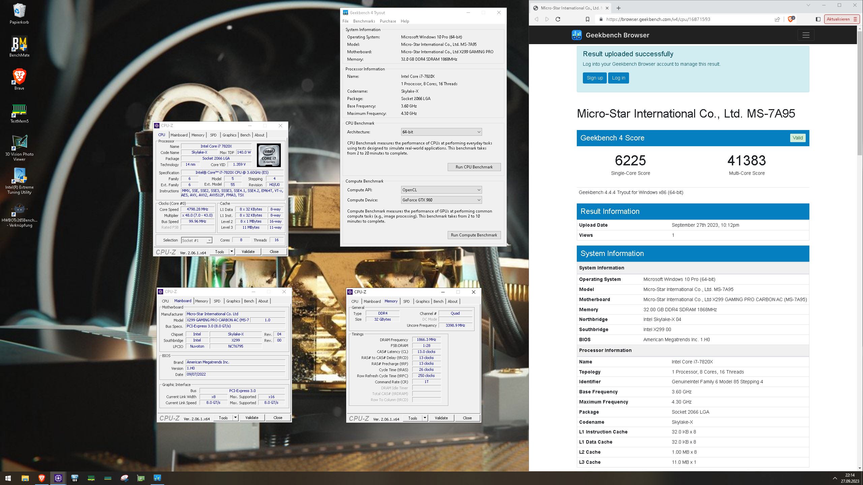Select the CPU-Z taskbar button
The width and height of the screenshot is (863, 485).
click(x=58, y=478)
